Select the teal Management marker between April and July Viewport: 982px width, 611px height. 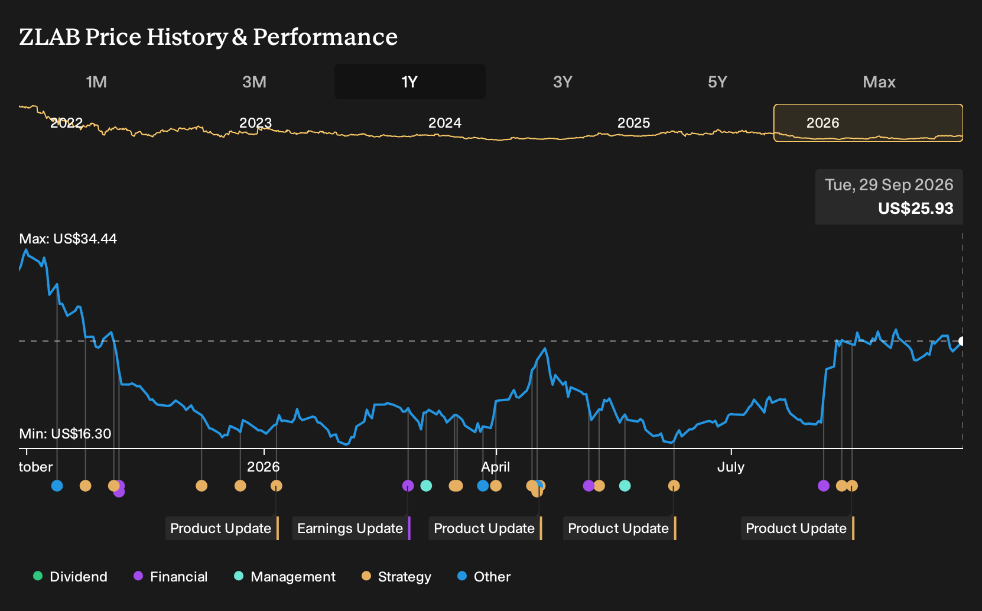pos(625,486)
